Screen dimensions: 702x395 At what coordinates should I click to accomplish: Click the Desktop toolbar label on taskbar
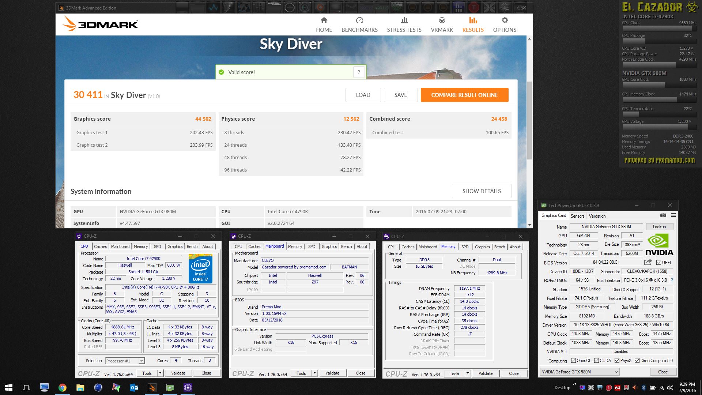pos(562,388)
